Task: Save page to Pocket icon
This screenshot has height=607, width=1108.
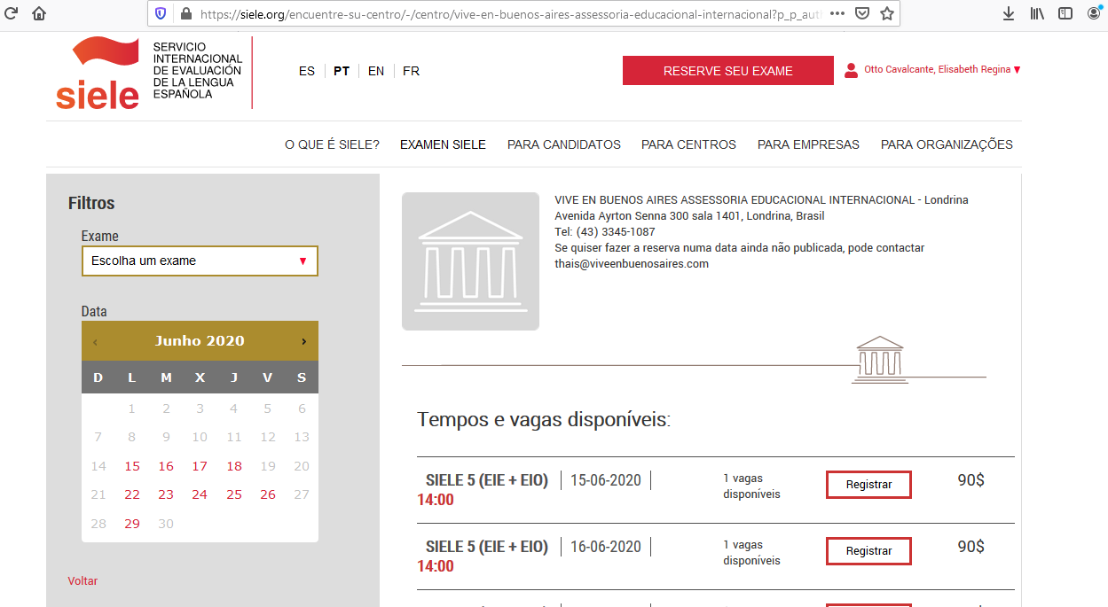Action: pyautogui.click(x=862, y=13)
